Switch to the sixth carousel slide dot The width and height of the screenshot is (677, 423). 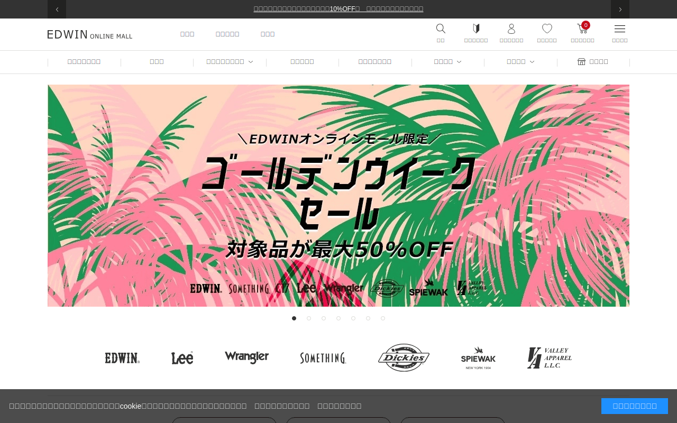[x=368, y=318]
